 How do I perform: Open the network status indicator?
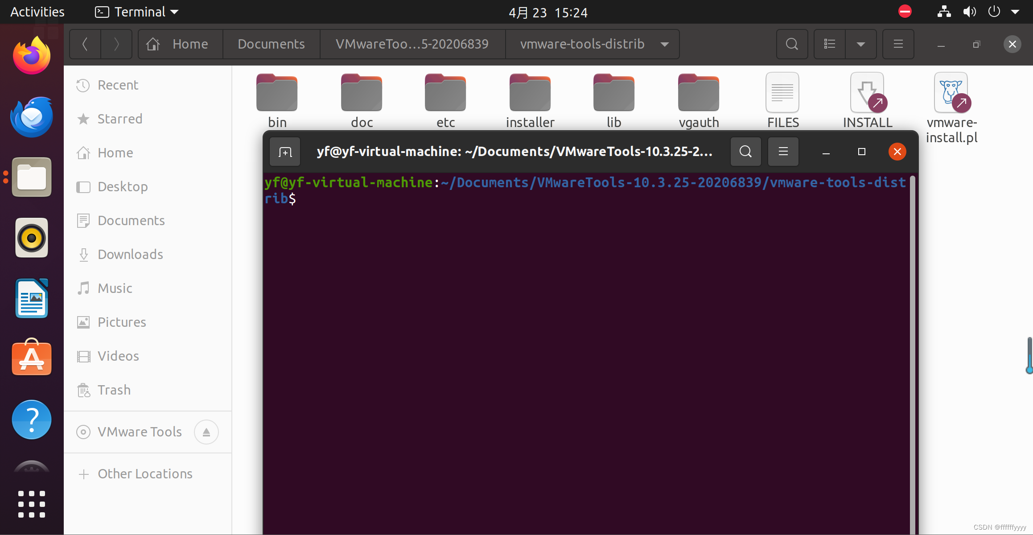pyautogui.click(x=944, y=12)
